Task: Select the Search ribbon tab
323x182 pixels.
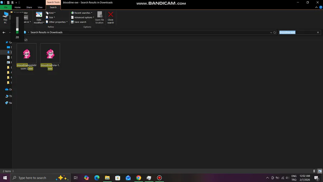Action: click(x=53, y=7)
